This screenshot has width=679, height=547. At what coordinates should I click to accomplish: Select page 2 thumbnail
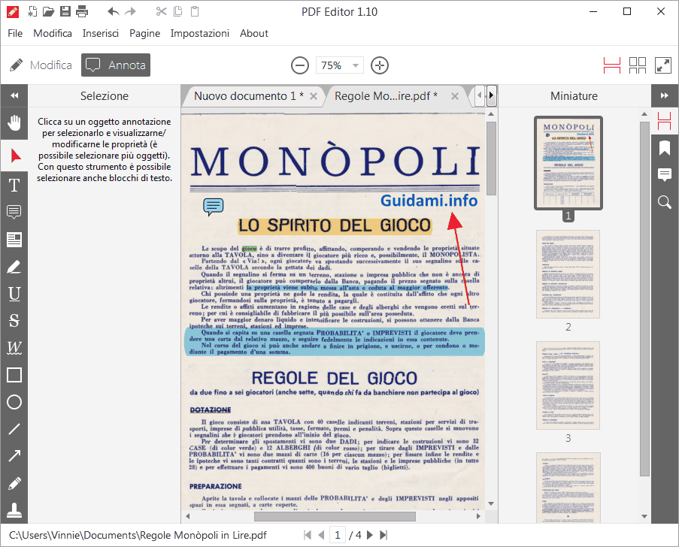coord(568,274)
